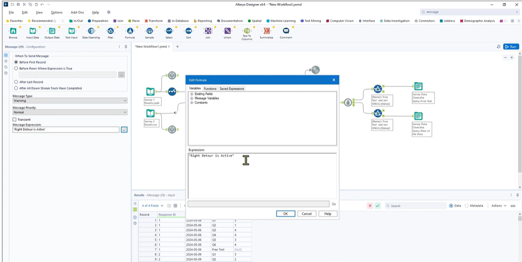Open the 4 of 4 Fields dropdown

[153, 206]
